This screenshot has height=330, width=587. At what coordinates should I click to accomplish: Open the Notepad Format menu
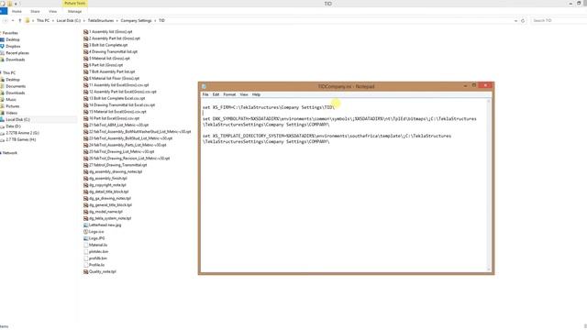coord(229,94)
